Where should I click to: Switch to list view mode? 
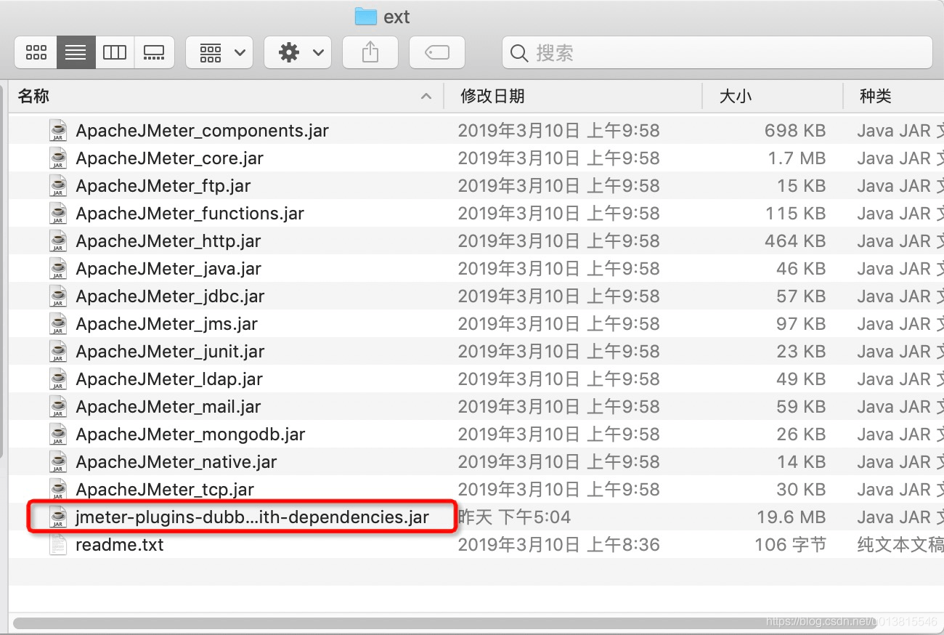tap(76, 52)
